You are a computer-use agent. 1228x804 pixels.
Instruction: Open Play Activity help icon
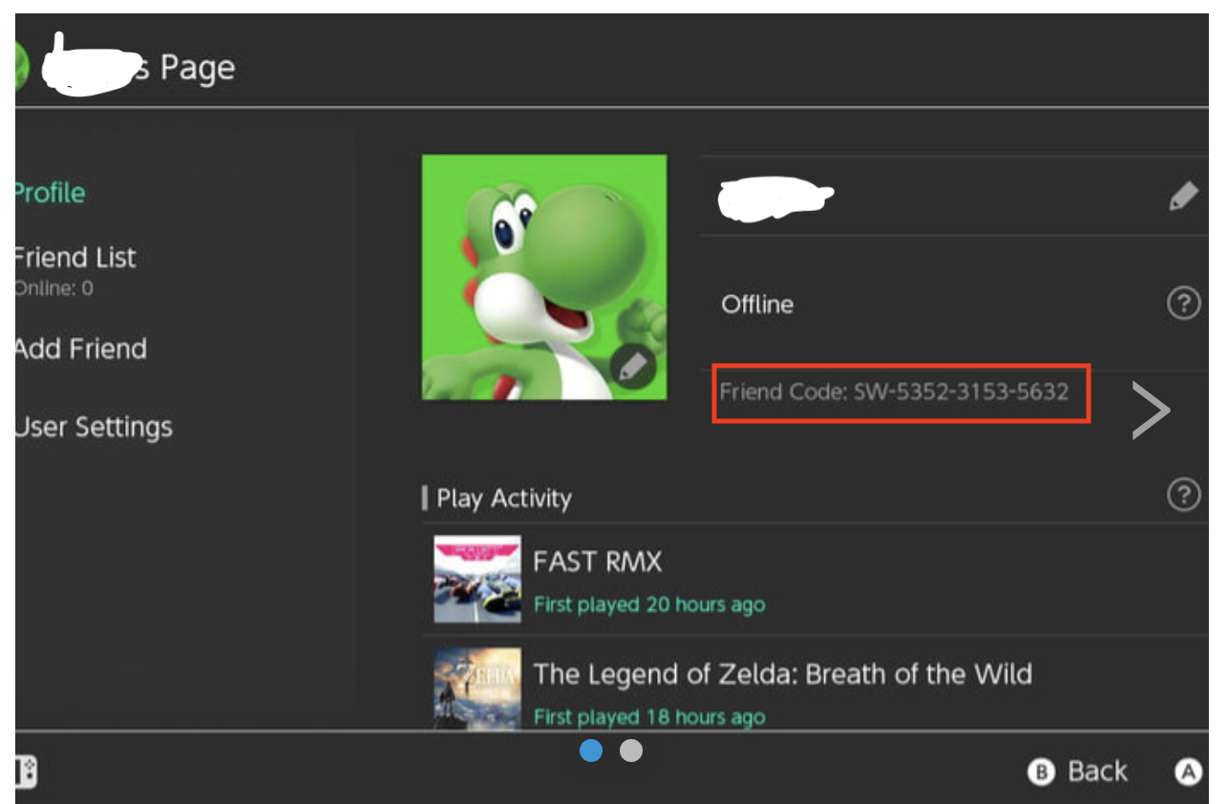point(1183,496)
